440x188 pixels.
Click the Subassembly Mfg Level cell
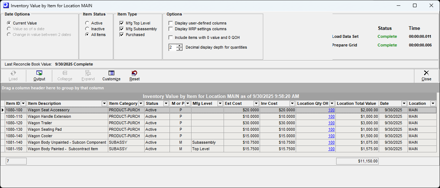(x=207, y=143)
